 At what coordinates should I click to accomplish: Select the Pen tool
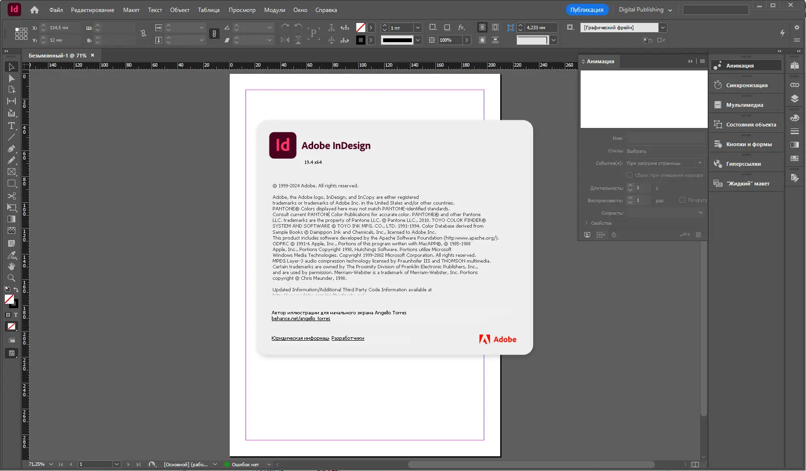point(11,148)
